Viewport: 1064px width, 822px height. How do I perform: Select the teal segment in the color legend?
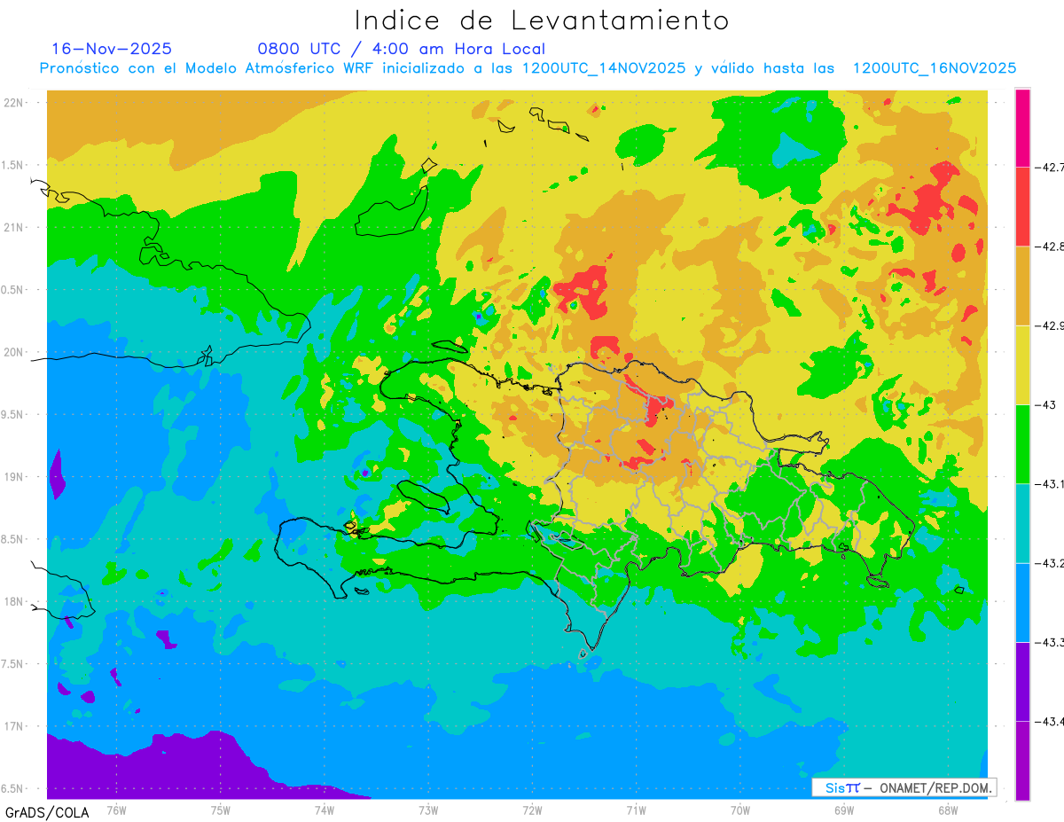1022,523
